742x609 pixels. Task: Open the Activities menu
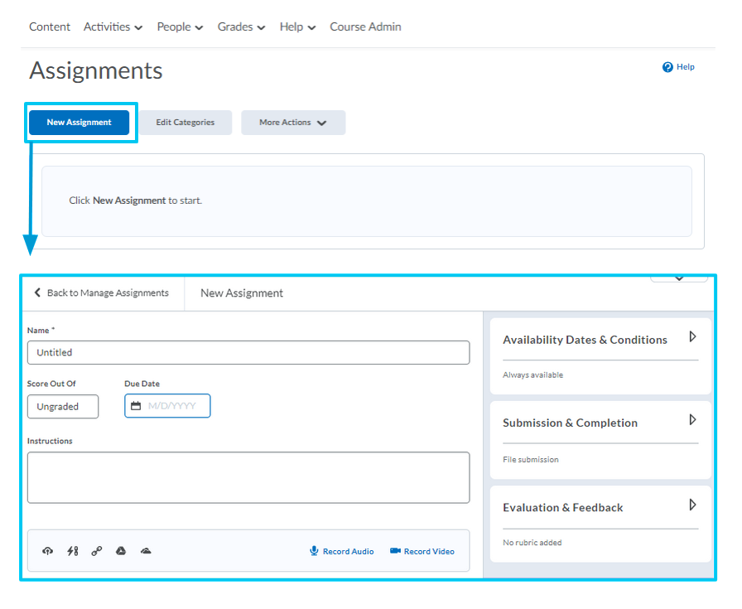tap(113, 27)
